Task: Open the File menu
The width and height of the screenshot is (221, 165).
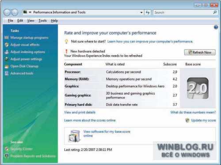Action: 11,21
